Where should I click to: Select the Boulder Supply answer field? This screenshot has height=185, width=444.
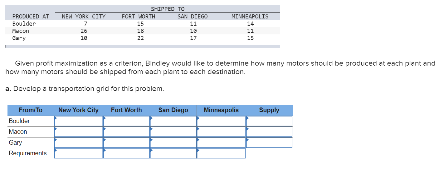point(269,121)
